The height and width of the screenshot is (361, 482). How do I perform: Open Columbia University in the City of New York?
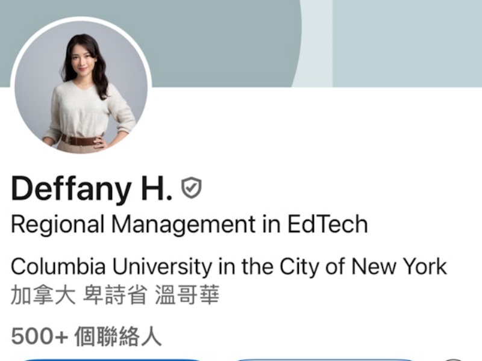pyautogui.click(x=229, y=267)
